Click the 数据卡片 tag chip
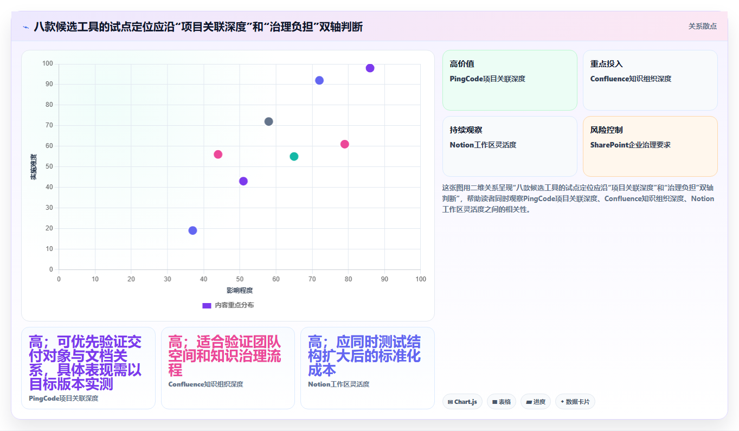 tap(575, 402)
